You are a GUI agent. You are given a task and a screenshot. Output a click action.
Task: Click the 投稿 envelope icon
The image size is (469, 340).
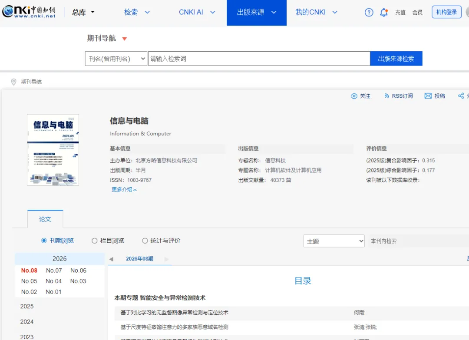point(428,96)
